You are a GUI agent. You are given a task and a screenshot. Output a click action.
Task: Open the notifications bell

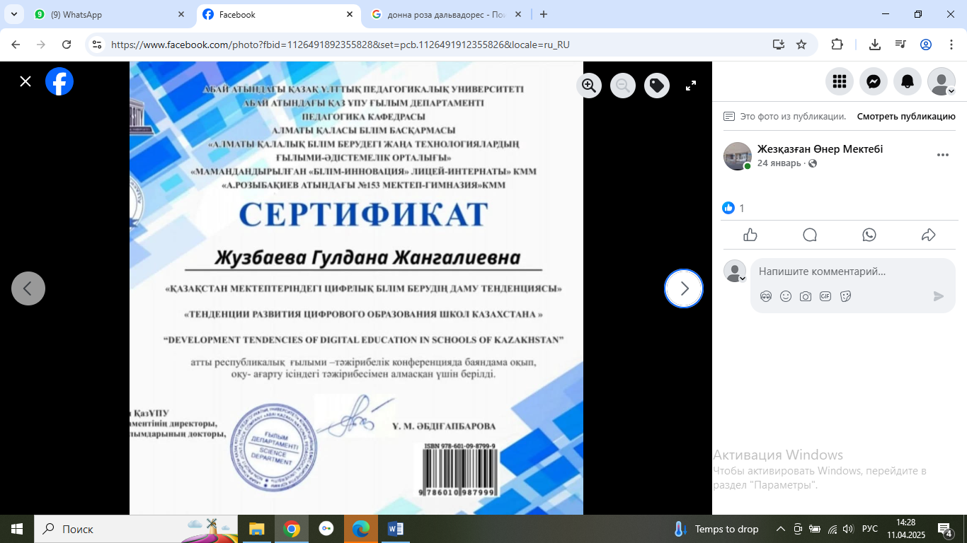pos(908,81)
